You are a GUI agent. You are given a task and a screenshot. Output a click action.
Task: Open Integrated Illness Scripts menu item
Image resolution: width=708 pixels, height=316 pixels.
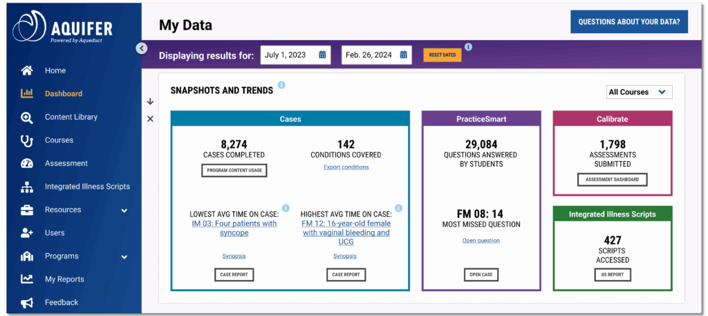(87, 187)
